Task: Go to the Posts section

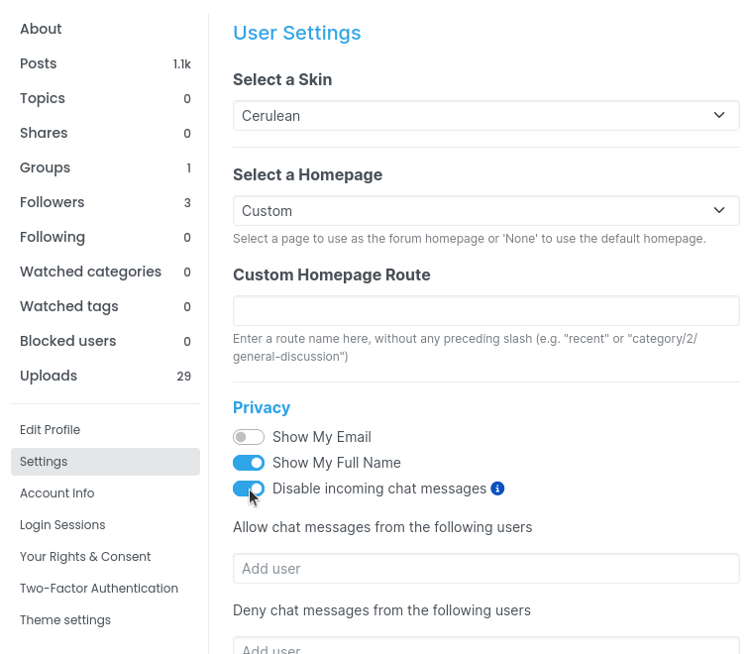Action: 39,63
